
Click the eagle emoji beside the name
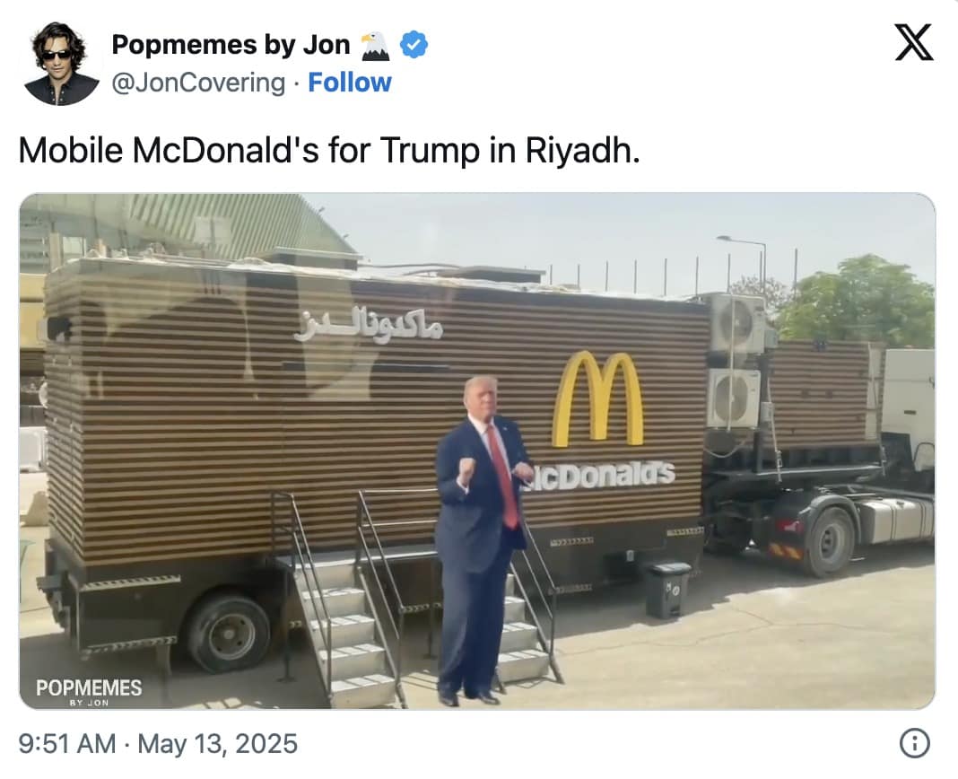[x=375, y=46]
